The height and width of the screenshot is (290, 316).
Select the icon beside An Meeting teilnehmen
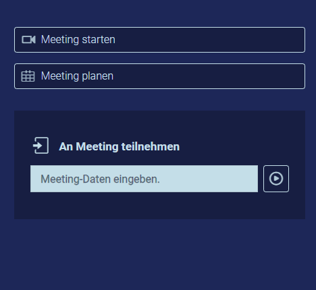click(x=41, y=146)
